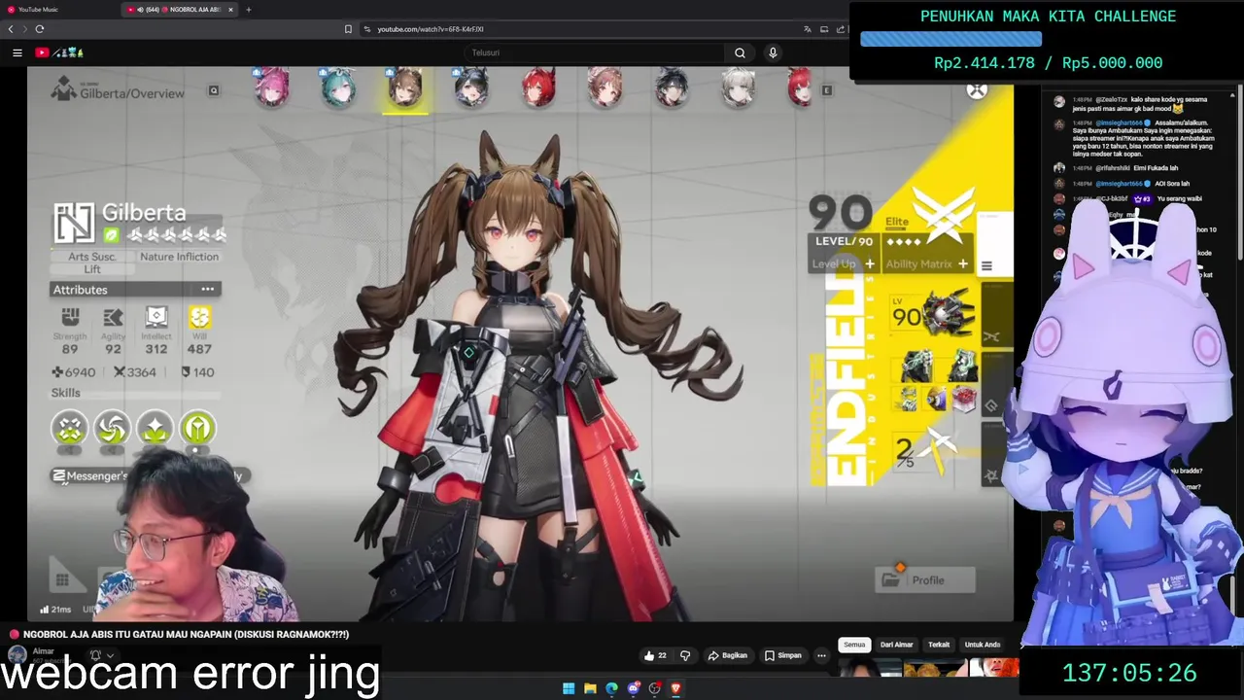This screenshot has height=700, width=1244.
Task: Select the white-haired operator portrait
Action: click(739, 87)
